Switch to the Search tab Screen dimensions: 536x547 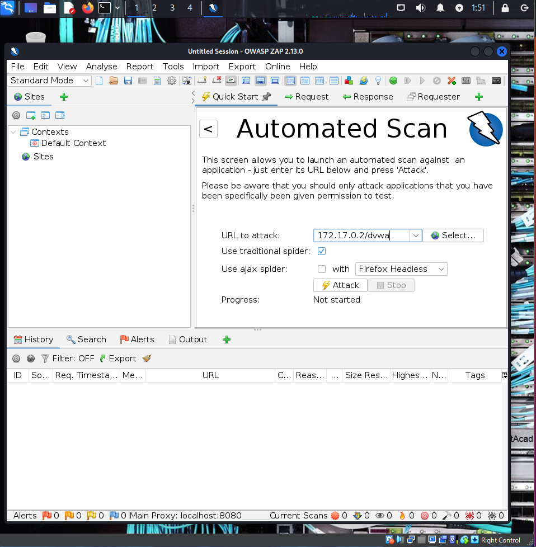click(86, 339)
